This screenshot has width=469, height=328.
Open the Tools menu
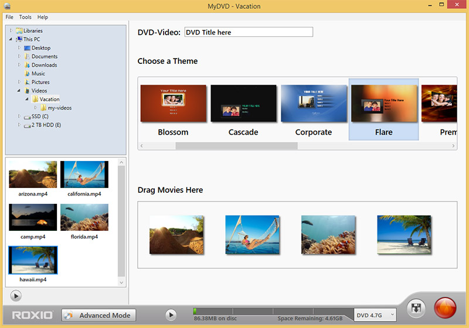(x=25, y=17)
